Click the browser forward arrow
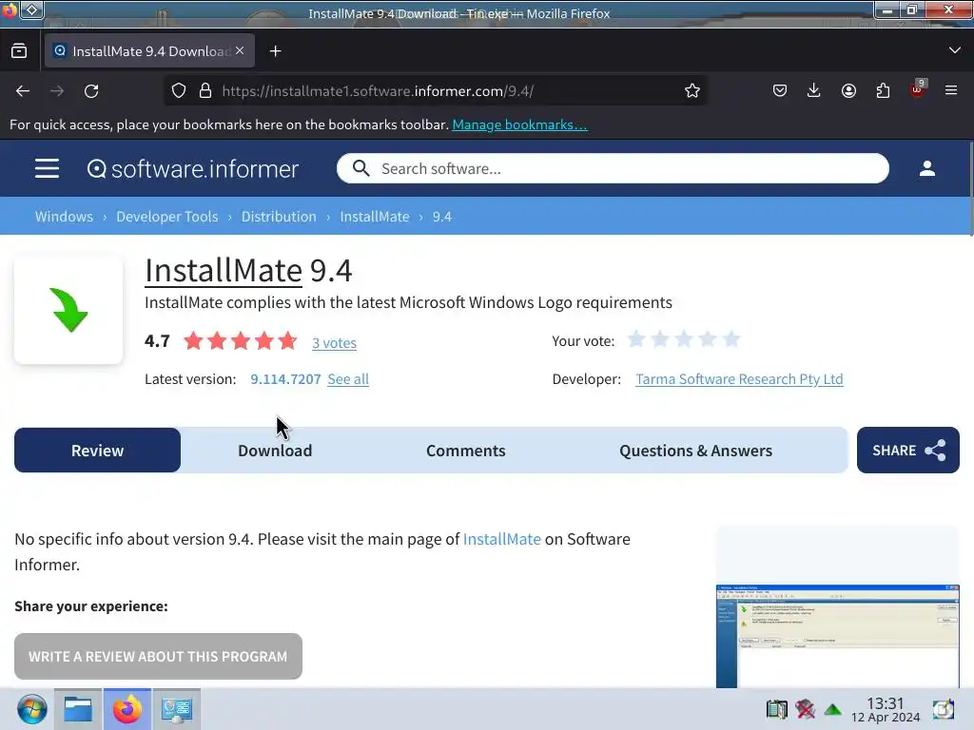Image resolution: width=974 pixels, height=730 pixels. pos(57,91)
